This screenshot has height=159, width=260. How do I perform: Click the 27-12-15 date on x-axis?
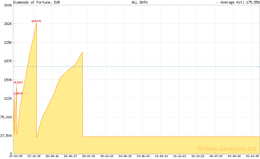[x=34, y=156]
